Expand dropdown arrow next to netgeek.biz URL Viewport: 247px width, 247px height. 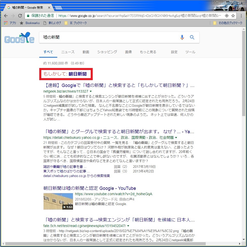tap(91, 91)
